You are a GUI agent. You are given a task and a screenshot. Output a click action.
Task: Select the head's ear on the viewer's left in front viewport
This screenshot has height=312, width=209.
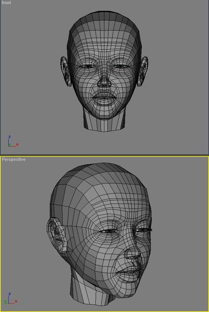pos(65,71)
